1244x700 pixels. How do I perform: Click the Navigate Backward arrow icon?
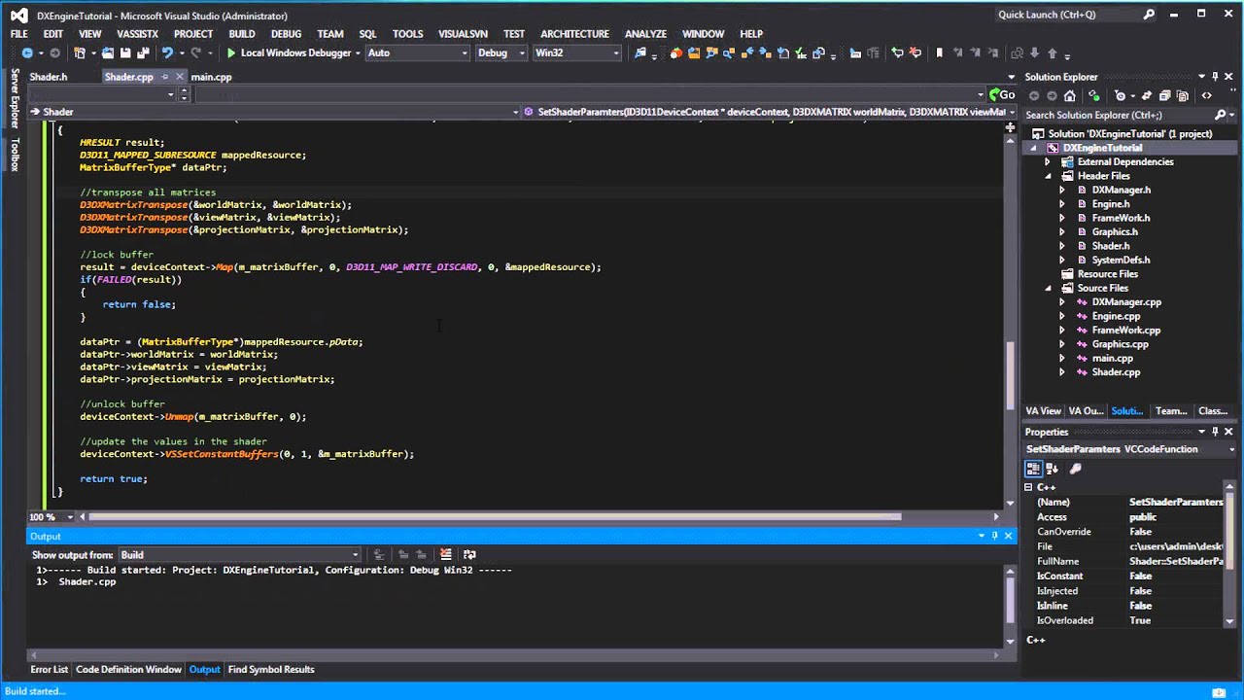click(x=27, y=52)
